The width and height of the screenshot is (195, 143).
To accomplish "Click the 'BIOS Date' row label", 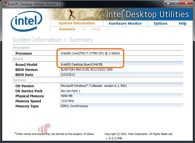I will pos(24,75).
